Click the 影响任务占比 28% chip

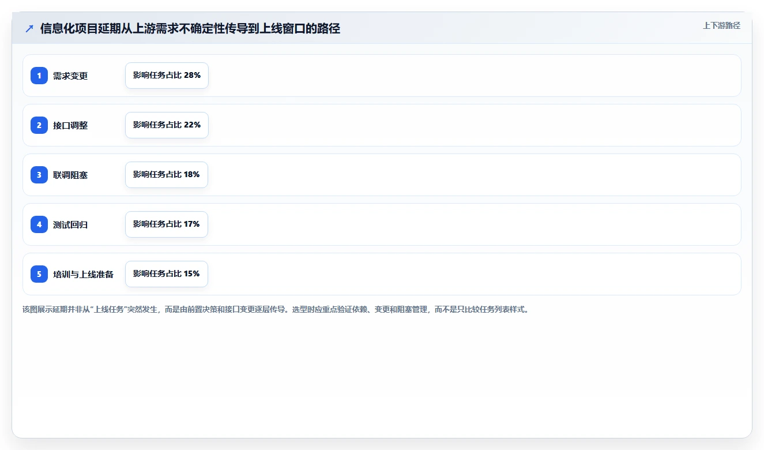(167, 76)
